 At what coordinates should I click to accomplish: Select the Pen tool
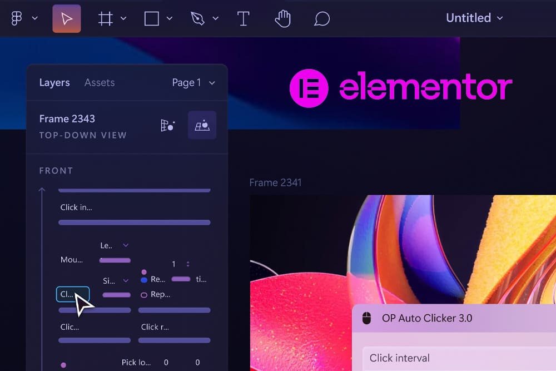tap(197, 18)
